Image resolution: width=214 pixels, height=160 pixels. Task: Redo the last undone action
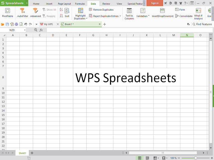30,24
